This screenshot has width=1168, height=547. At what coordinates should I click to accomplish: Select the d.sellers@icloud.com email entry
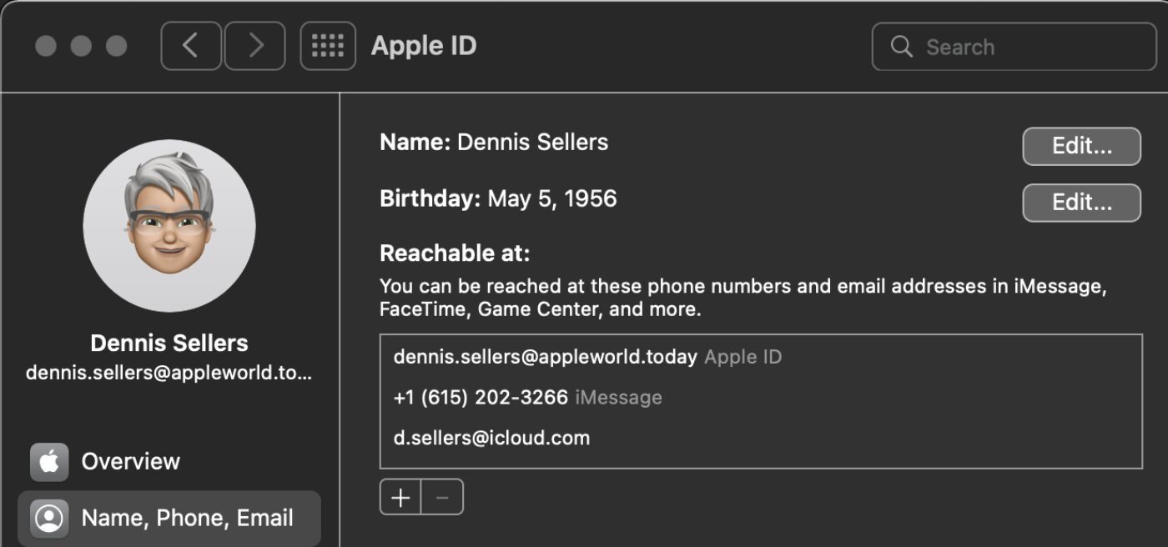click(x=491, y=438)
